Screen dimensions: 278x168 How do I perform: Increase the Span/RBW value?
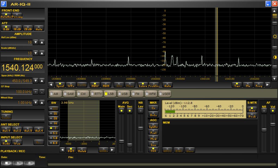(x=42, y=81)
